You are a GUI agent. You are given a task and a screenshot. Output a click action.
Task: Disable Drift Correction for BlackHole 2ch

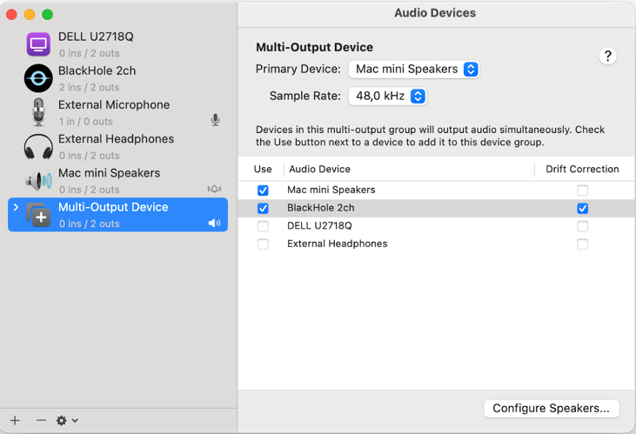tap(582, 209)
